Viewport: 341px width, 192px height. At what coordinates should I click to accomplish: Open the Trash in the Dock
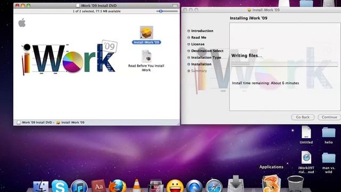(295, 184)
